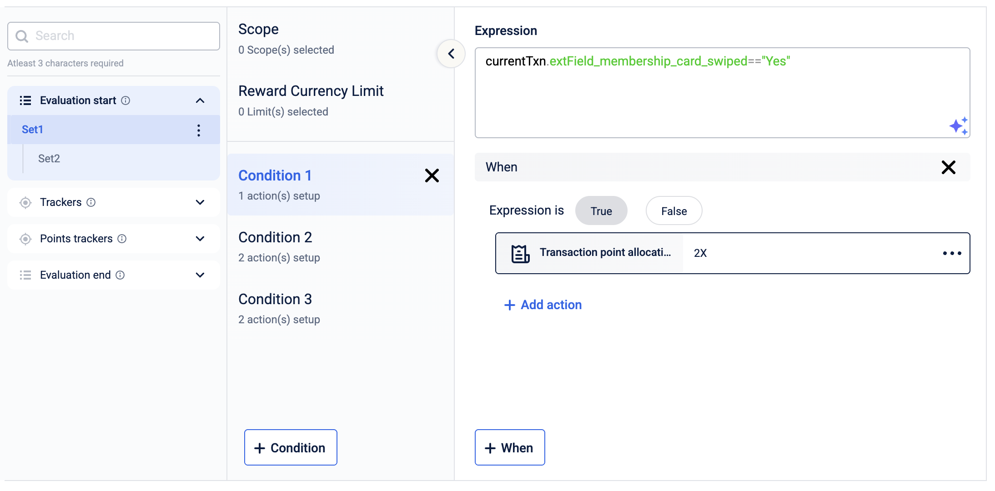
Task: Click the collapse panel left-arrow button
Action: tap(451, 54)
